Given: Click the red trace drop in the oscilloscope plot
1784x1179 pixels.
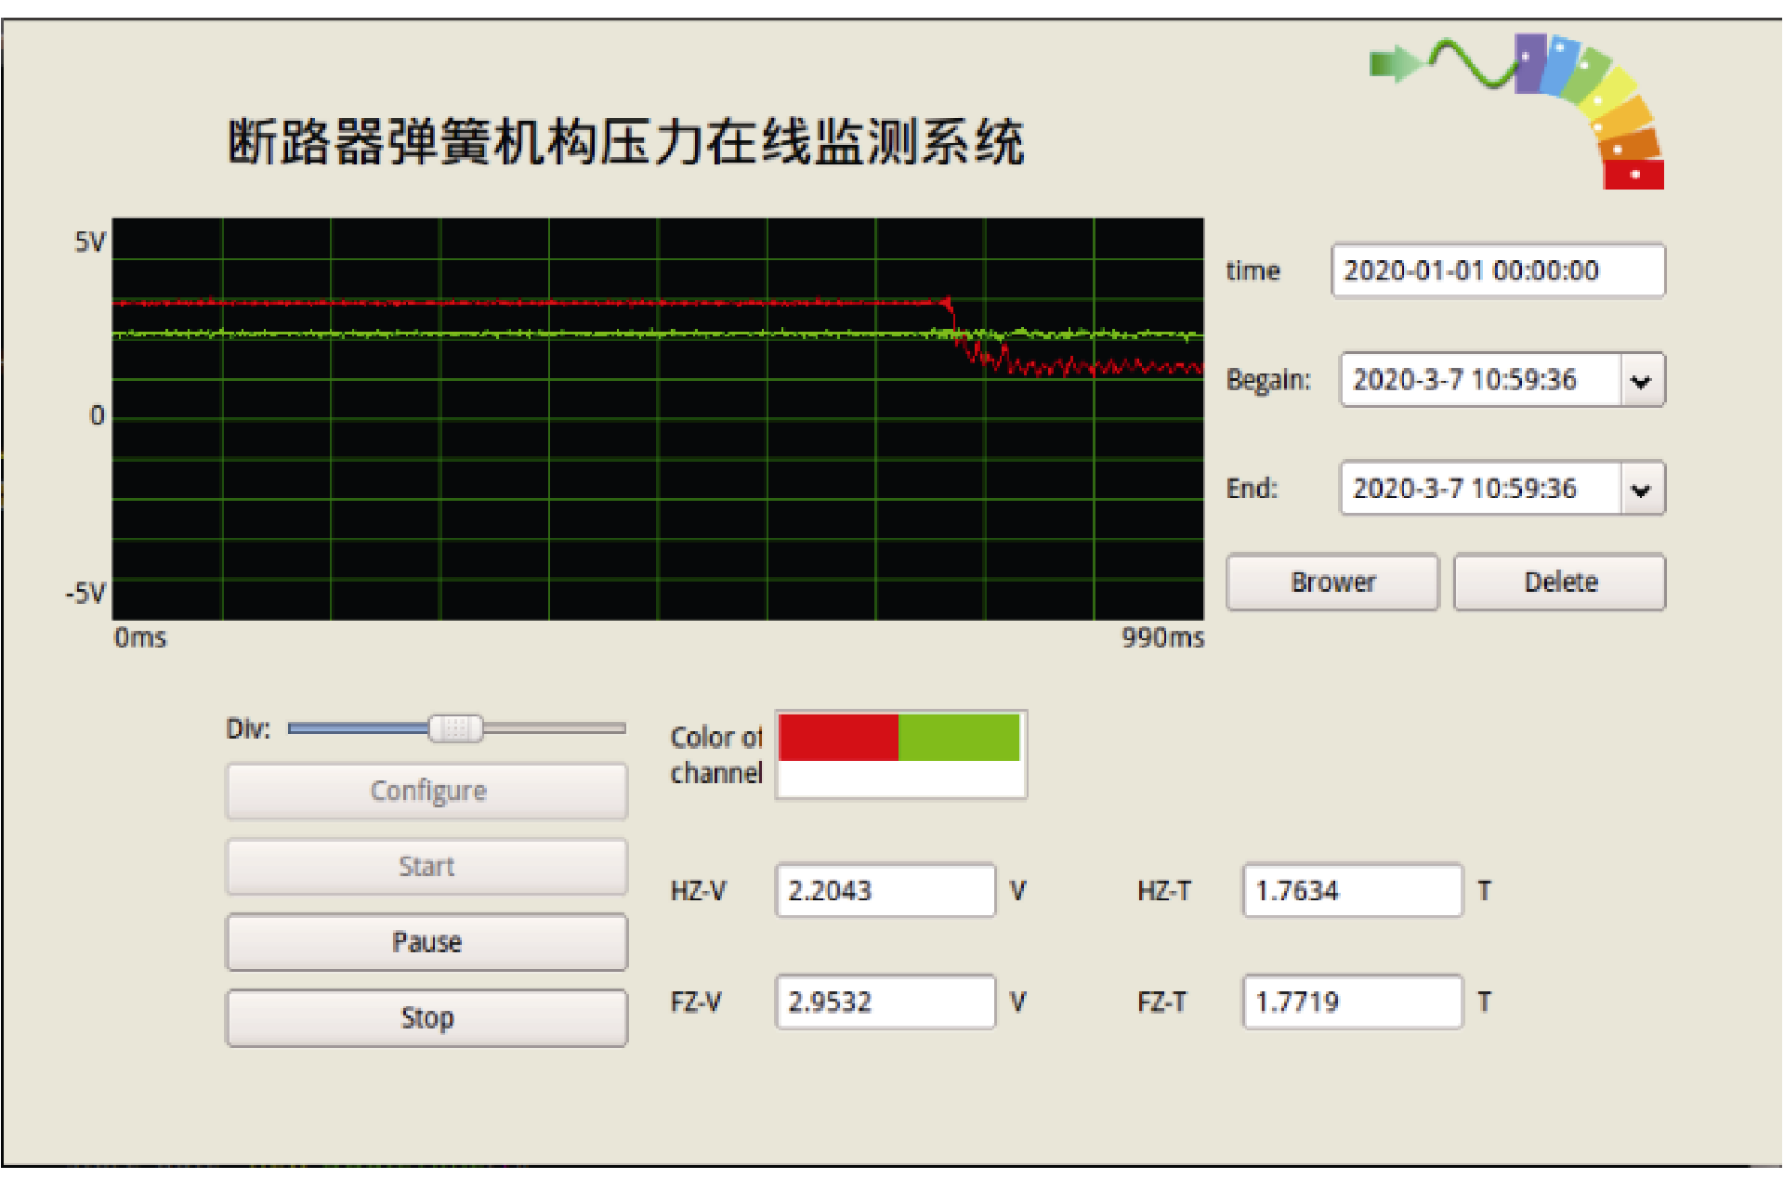Looking at the screenshot, I should [x=955, y=327].
